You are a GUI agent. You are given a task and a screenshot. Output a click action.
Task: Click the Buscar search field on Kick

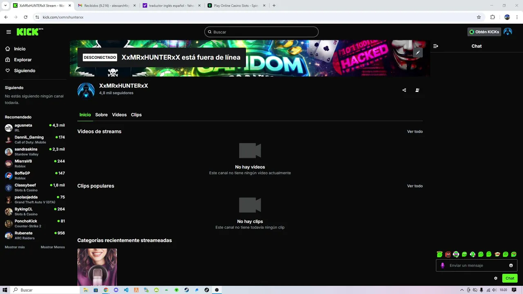[261, 32]
